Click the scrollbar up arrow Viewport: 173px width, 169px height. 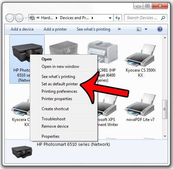(x=165, y=38)
